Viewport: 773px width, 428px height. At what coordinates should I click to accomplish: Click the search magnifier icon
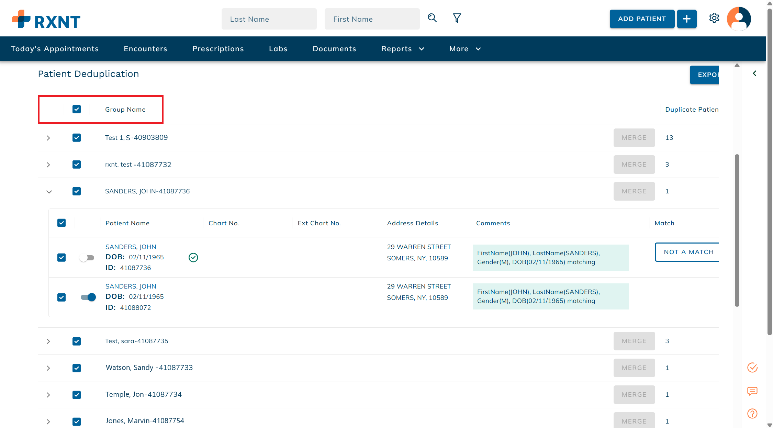pos(432,18)
